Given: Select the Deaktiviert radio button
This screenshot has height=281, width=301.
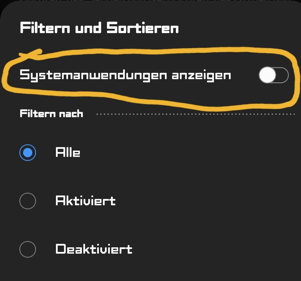Looking at the screenshot, I should click(x=28, y=249).
